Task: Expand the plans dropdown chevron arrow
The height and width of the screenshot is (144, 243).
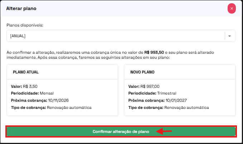Action: tap(230, 36)
